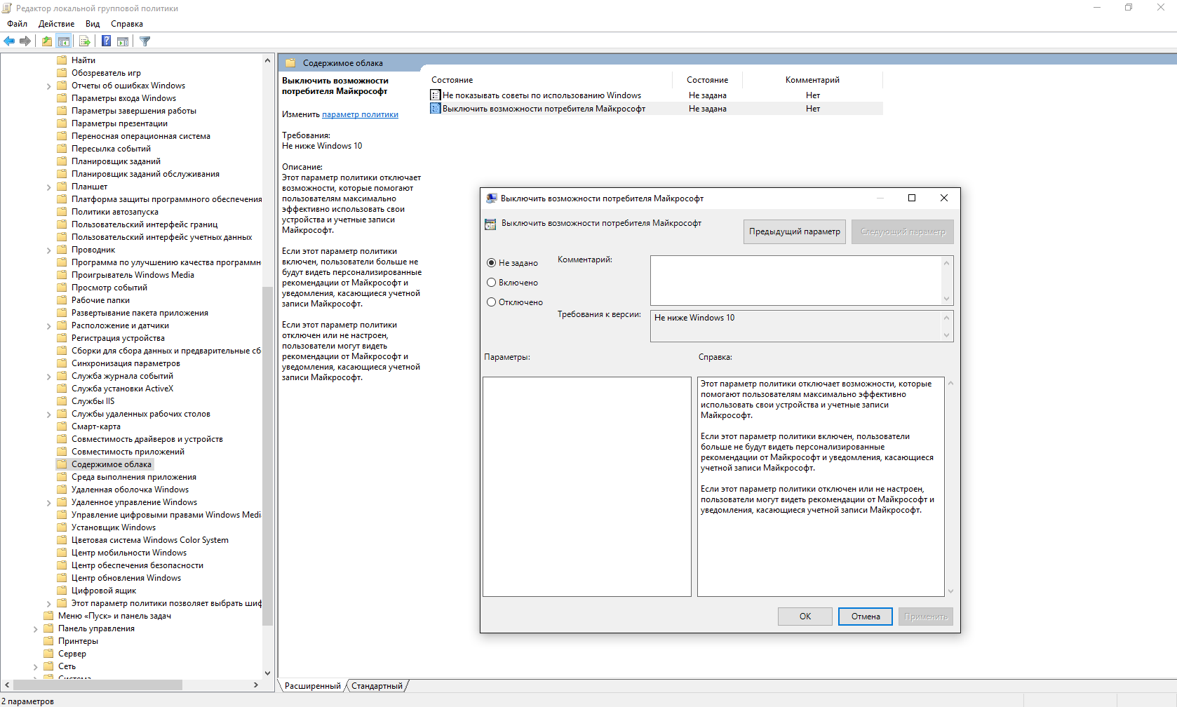Click the help text scrollbar down arrow
Image resolution: width=1177 pixels, height=707 pixels.
coord(950,591)
